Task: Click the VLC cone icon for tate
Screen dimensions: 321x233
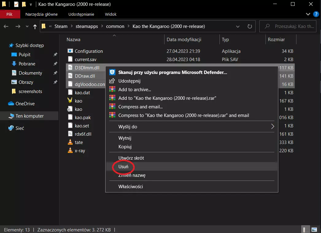Action: (x=70, y=142)
